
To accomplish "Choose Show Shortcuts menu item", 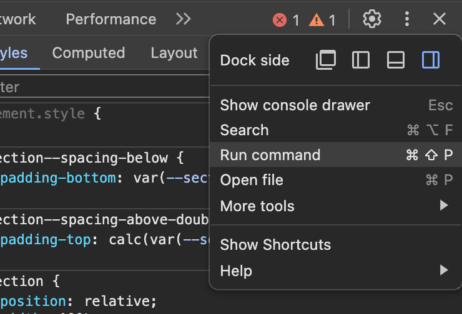I will click(336, 245).
